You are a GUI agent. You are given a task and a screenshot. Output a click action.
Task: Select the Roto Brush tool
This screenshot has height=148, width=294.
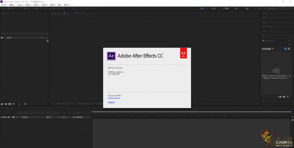click(59, 9)
